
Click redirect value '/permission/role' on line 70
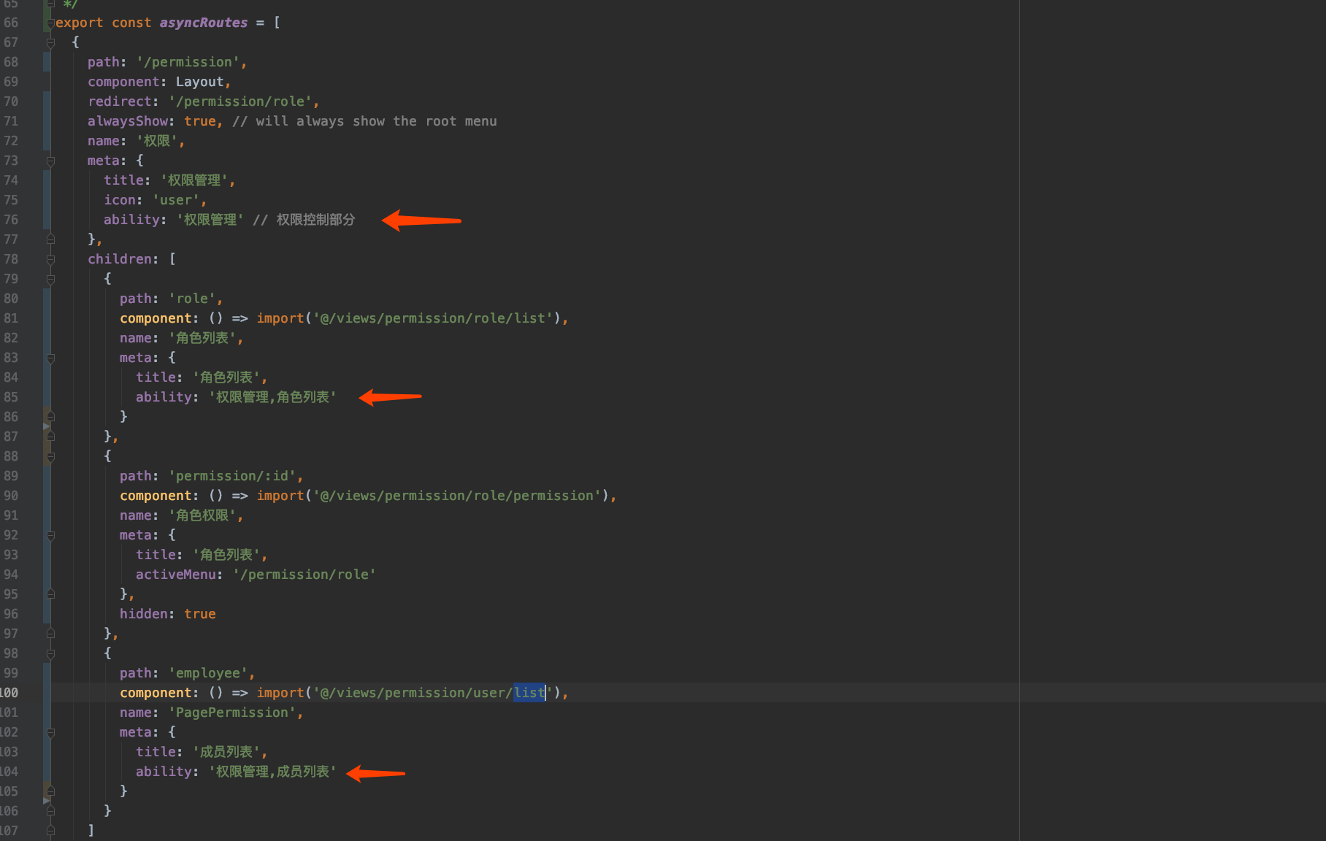240,101
